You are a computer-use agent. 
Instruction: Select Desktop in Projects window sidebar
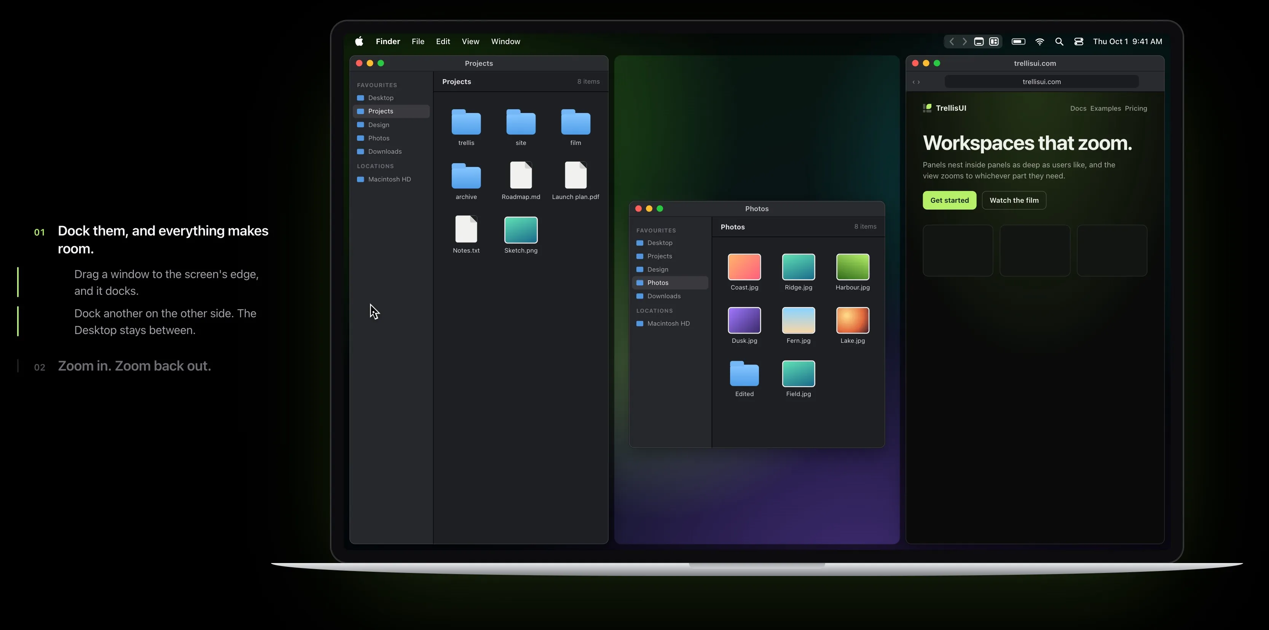(x=391, y=98)
